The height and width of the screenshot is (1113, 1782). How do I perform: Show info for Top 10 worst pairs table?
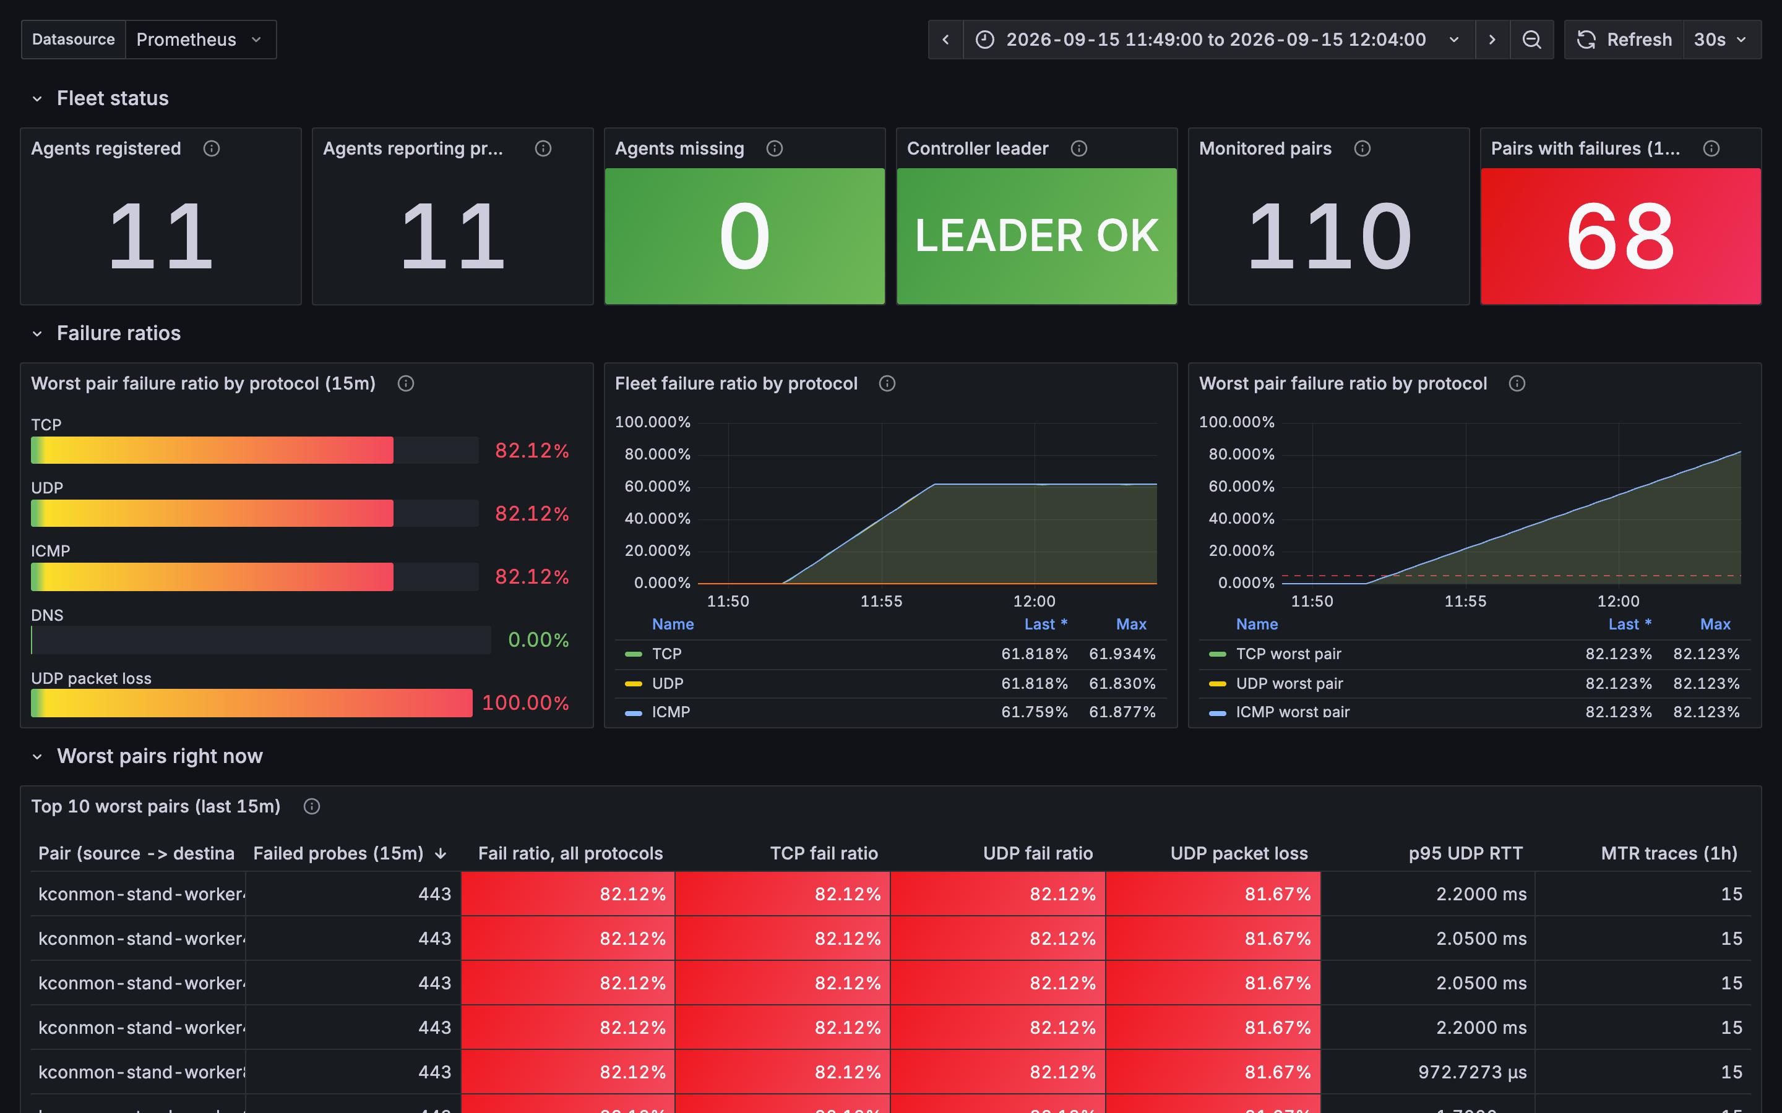[x=311, y=807]
